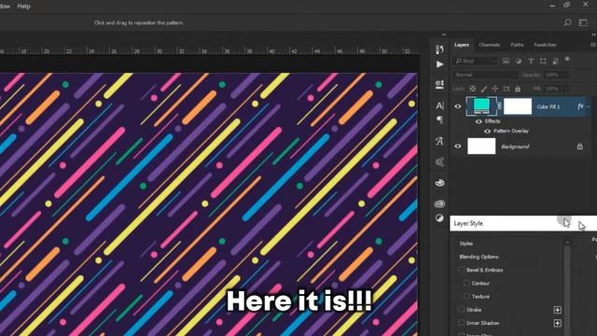
Task: Collapse the Layers panel group arrows
Action: tap(594, 35)
